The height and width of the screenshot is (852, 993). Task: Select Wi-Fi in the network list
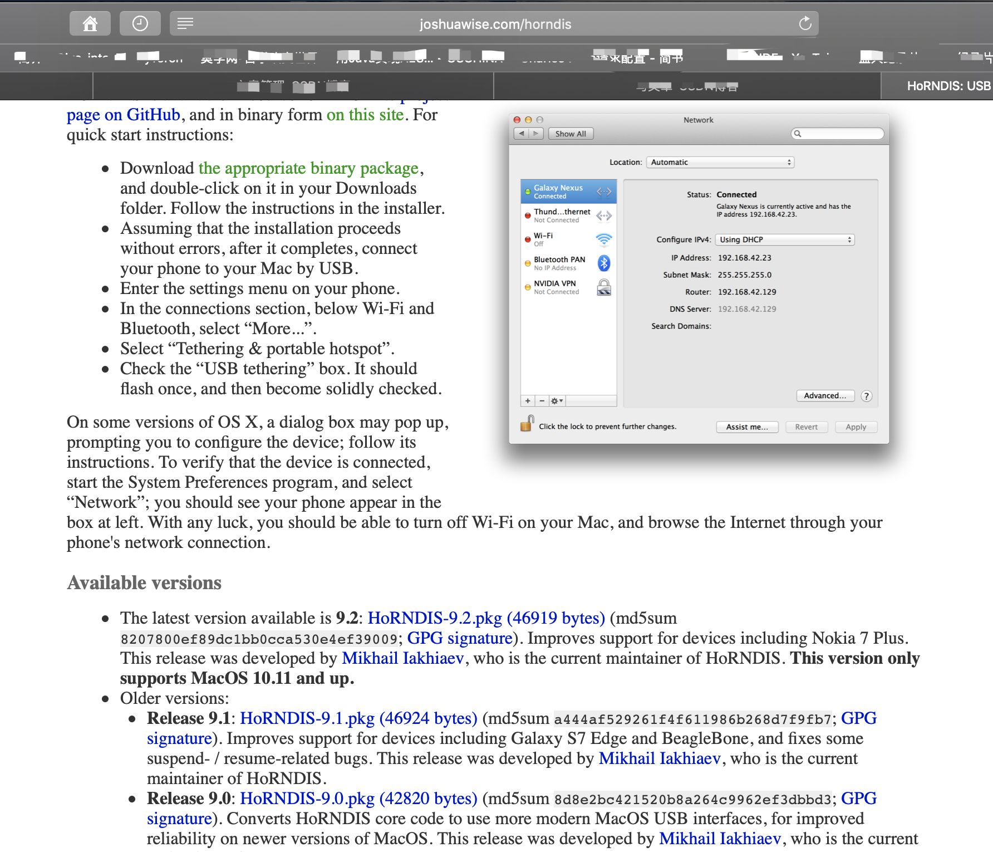click(x=568, y=239)
